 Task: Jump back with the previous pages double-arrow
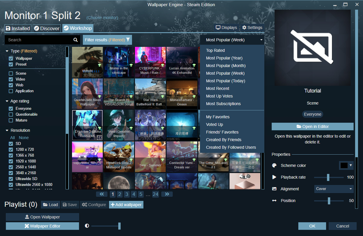coord(102,194)
